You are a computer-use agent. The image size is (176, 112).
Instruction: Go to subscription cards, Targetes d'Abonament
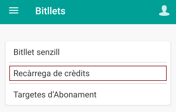point(88,95)
